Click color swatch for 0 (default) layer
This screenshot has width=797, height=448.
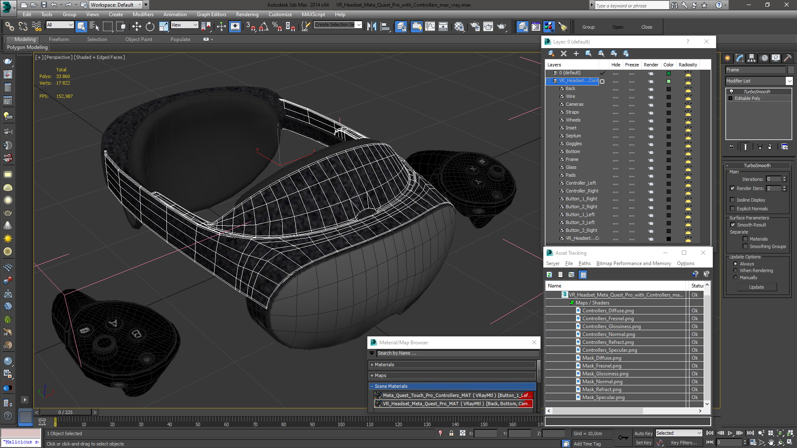(x=669, y=73)
